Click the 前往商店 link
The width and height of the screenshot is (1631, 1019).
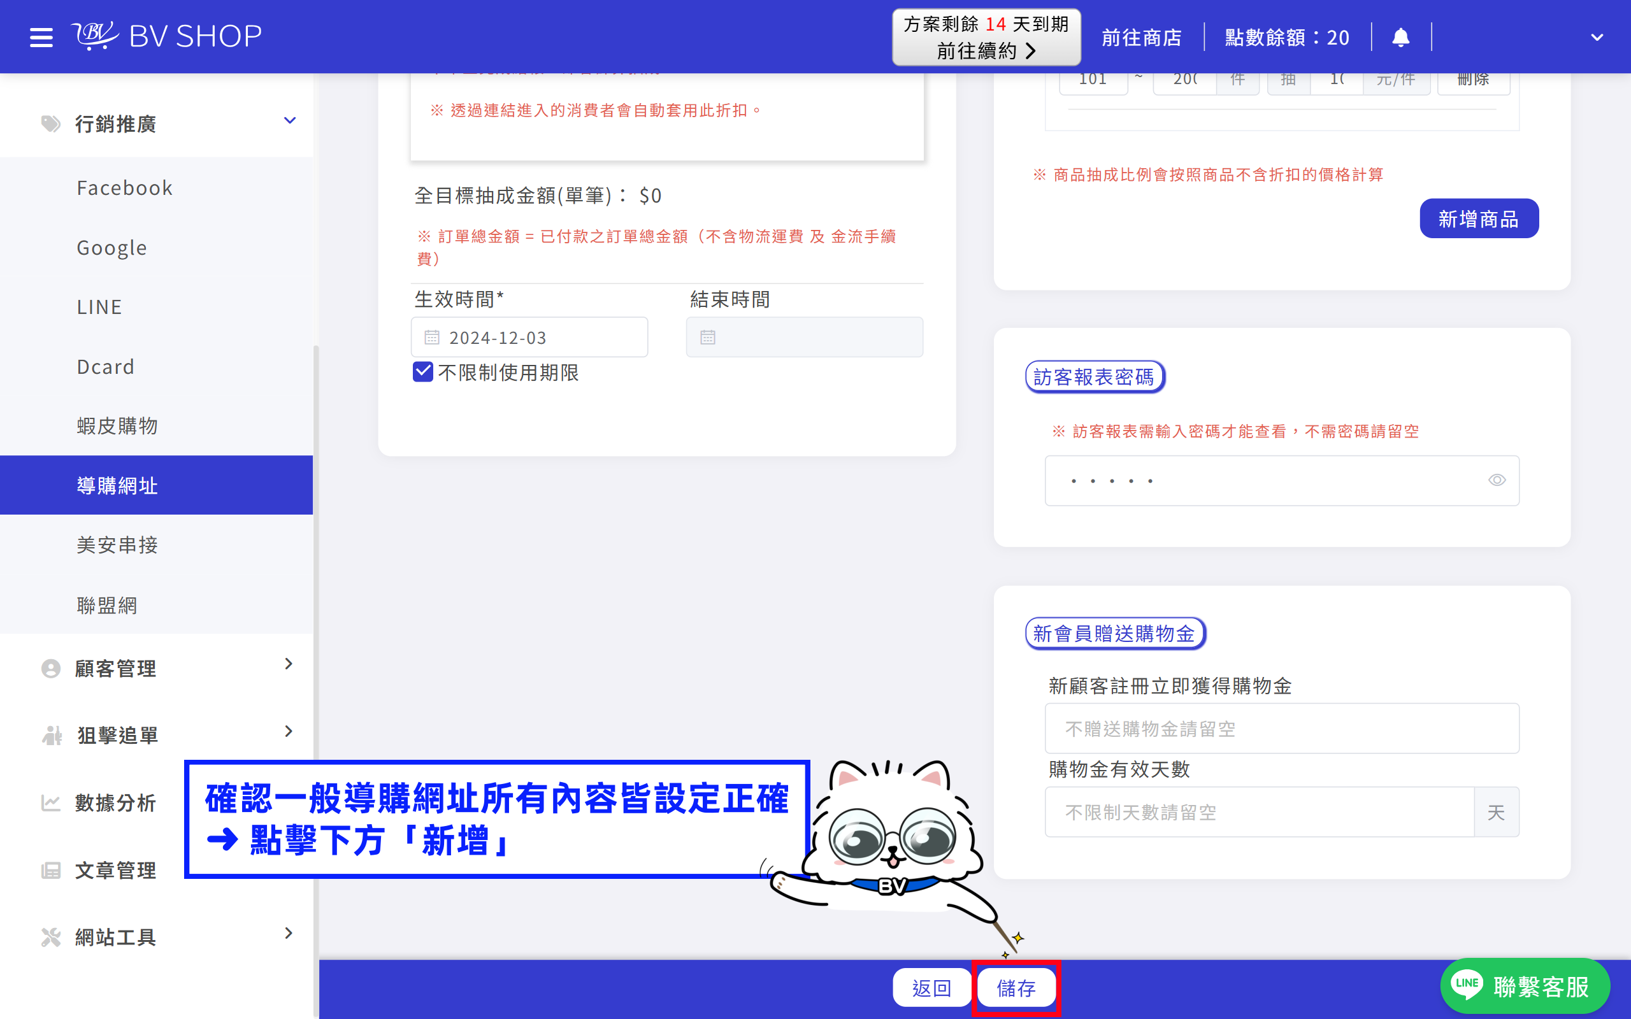click(x=1141, y=37)
